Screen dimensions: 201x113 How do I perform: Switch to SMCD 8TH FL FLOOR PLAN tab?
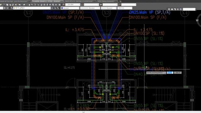(79, 1)
